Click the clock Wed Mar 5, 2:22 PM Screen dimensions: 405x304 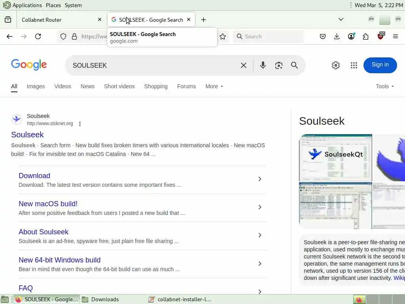click(379, 5)
